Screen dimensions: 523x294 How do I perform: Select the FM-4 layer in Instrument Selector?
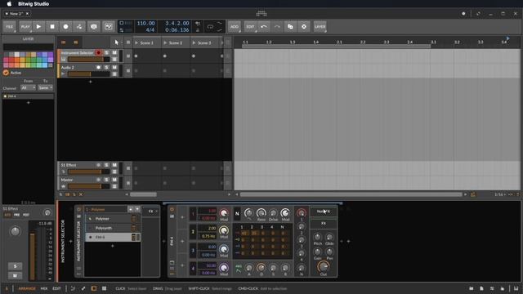tap(113, 238)
